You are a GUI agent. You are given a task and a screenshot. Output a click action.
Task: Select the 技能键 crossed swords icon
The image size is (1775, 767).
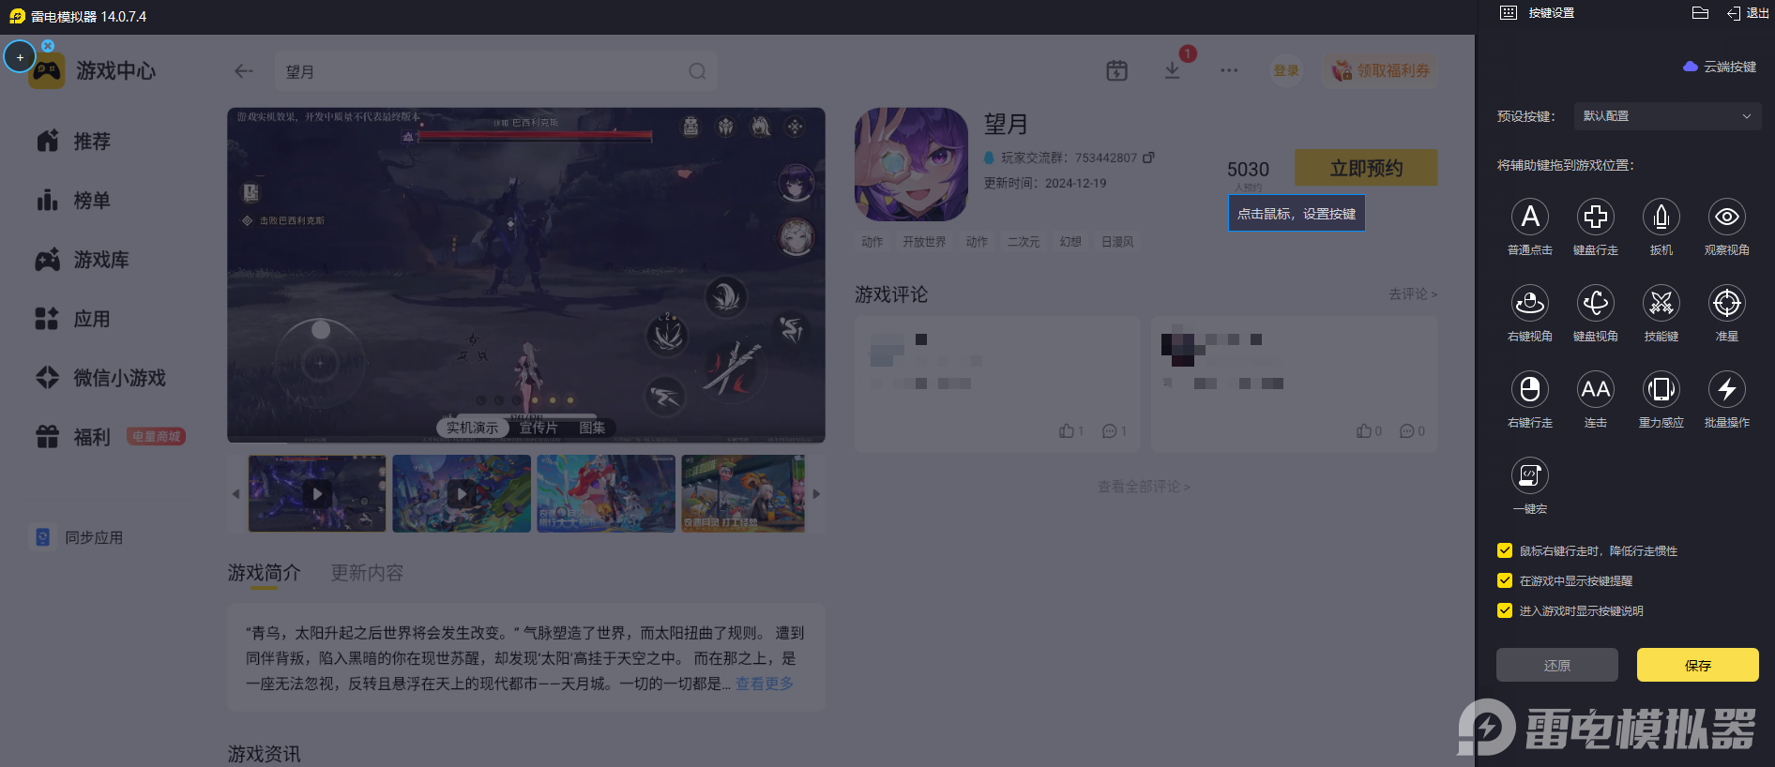coord(1661,303)
